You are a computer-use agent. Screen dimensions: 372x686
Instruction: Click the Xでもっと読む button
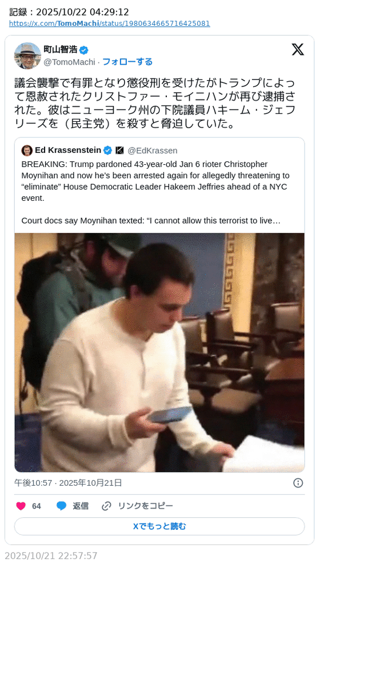159,526
